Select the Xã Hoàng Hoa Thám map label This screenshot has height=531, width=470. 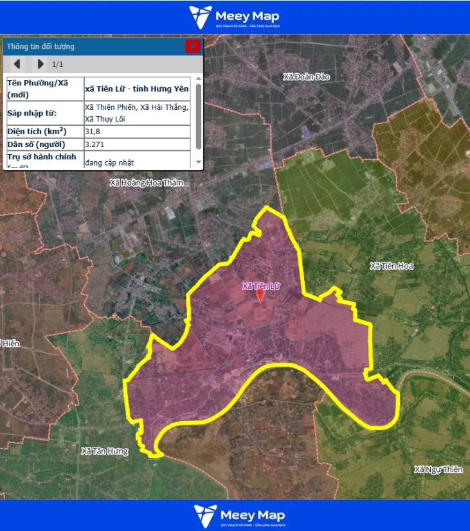(147, 183)
